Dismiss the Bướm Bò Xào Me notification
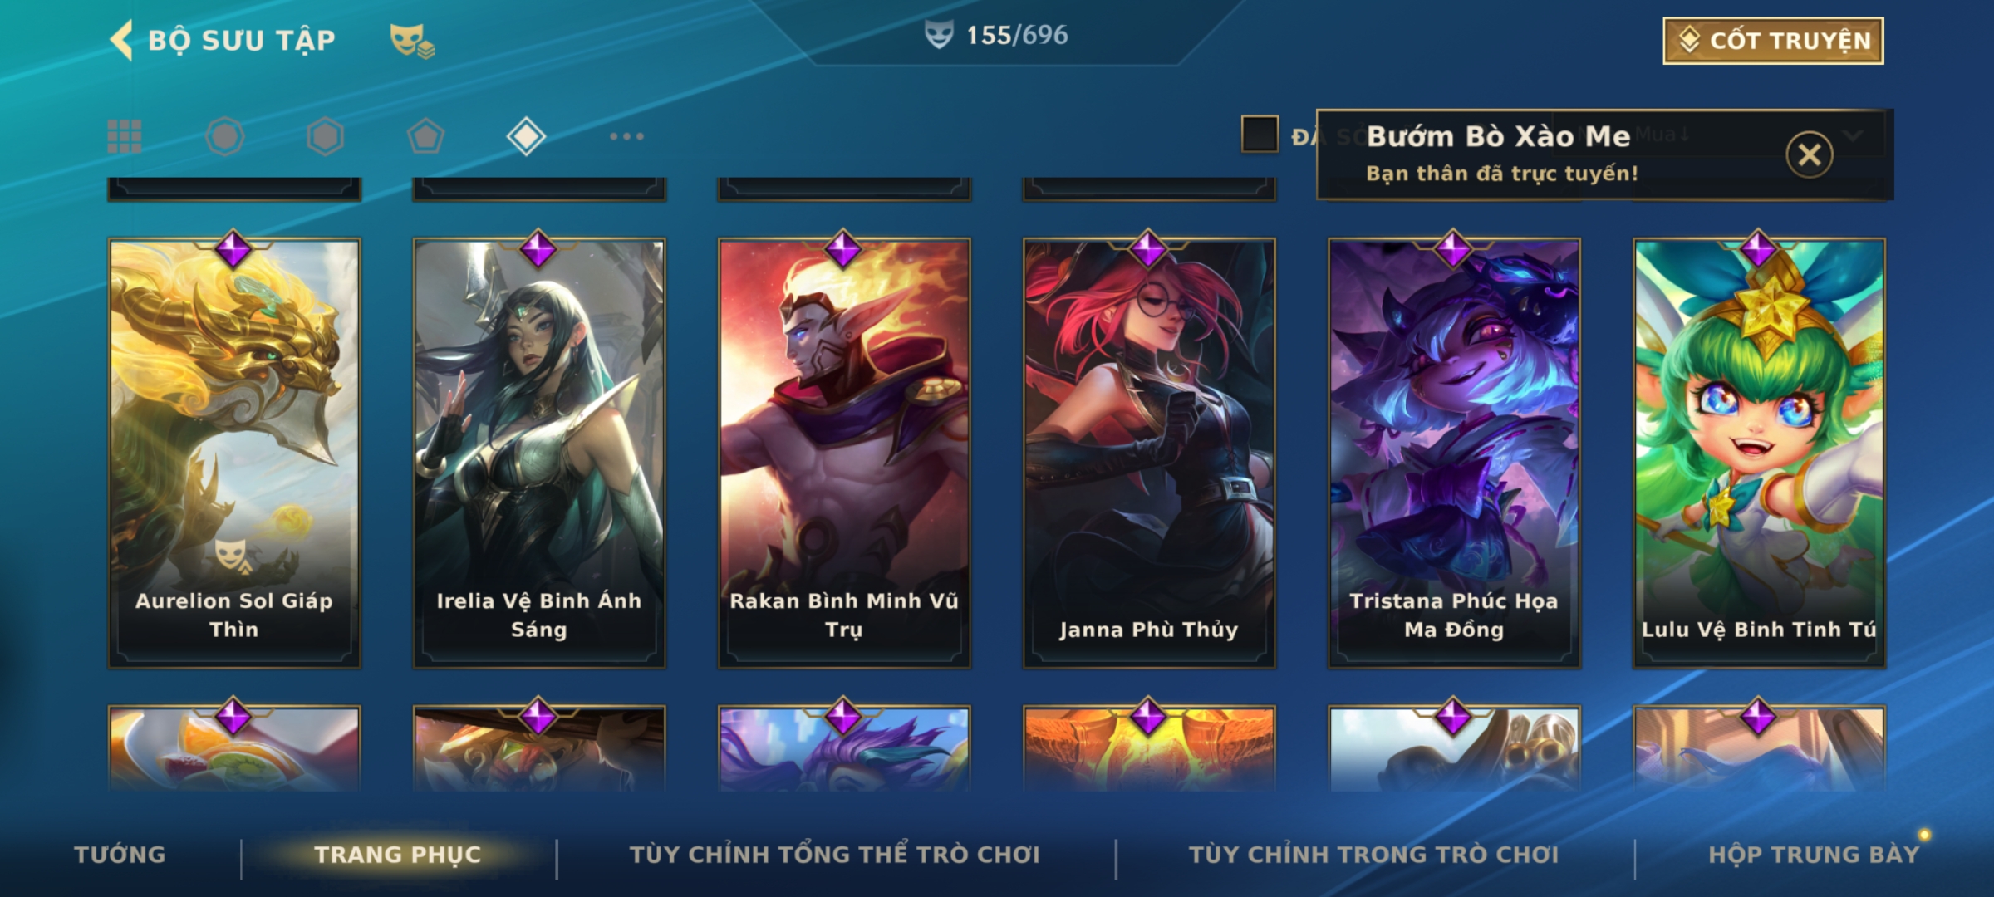Image resolution: width=1994 pixels, height=897 pixels. (x=1810, y=154)
